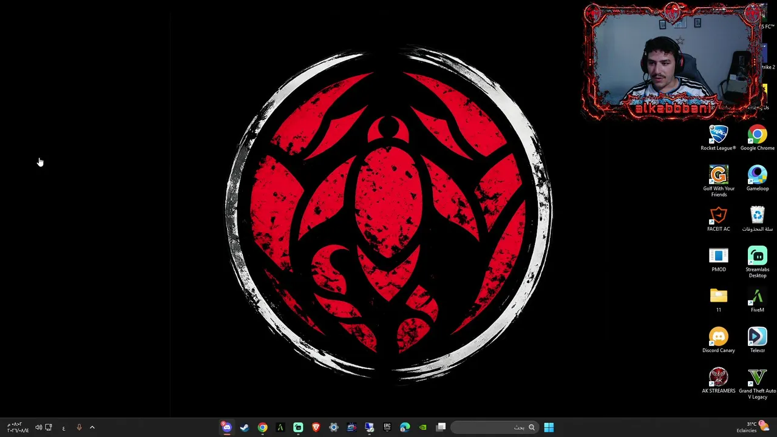Screen dimensions: 777x437
Task: Open the volume control in system tray
Action: (38, 427)
